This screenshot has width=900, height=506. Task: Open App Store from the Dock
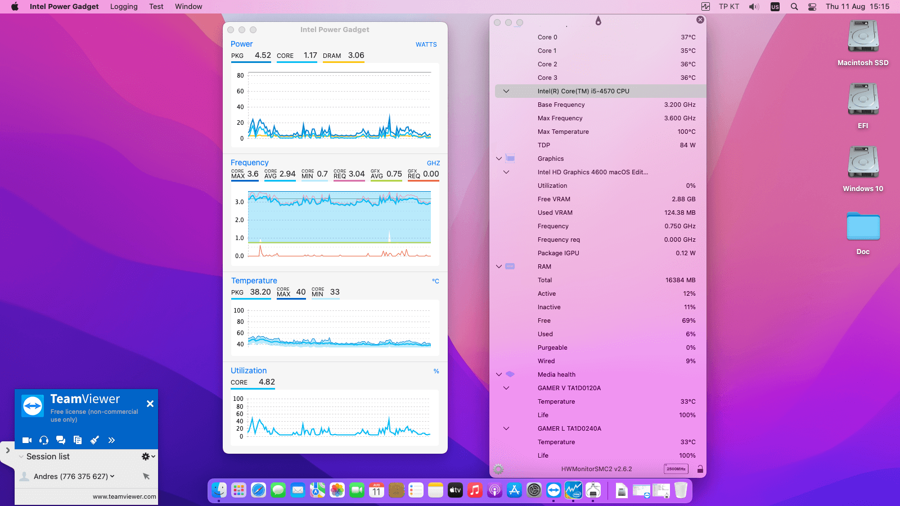point(514,490)
